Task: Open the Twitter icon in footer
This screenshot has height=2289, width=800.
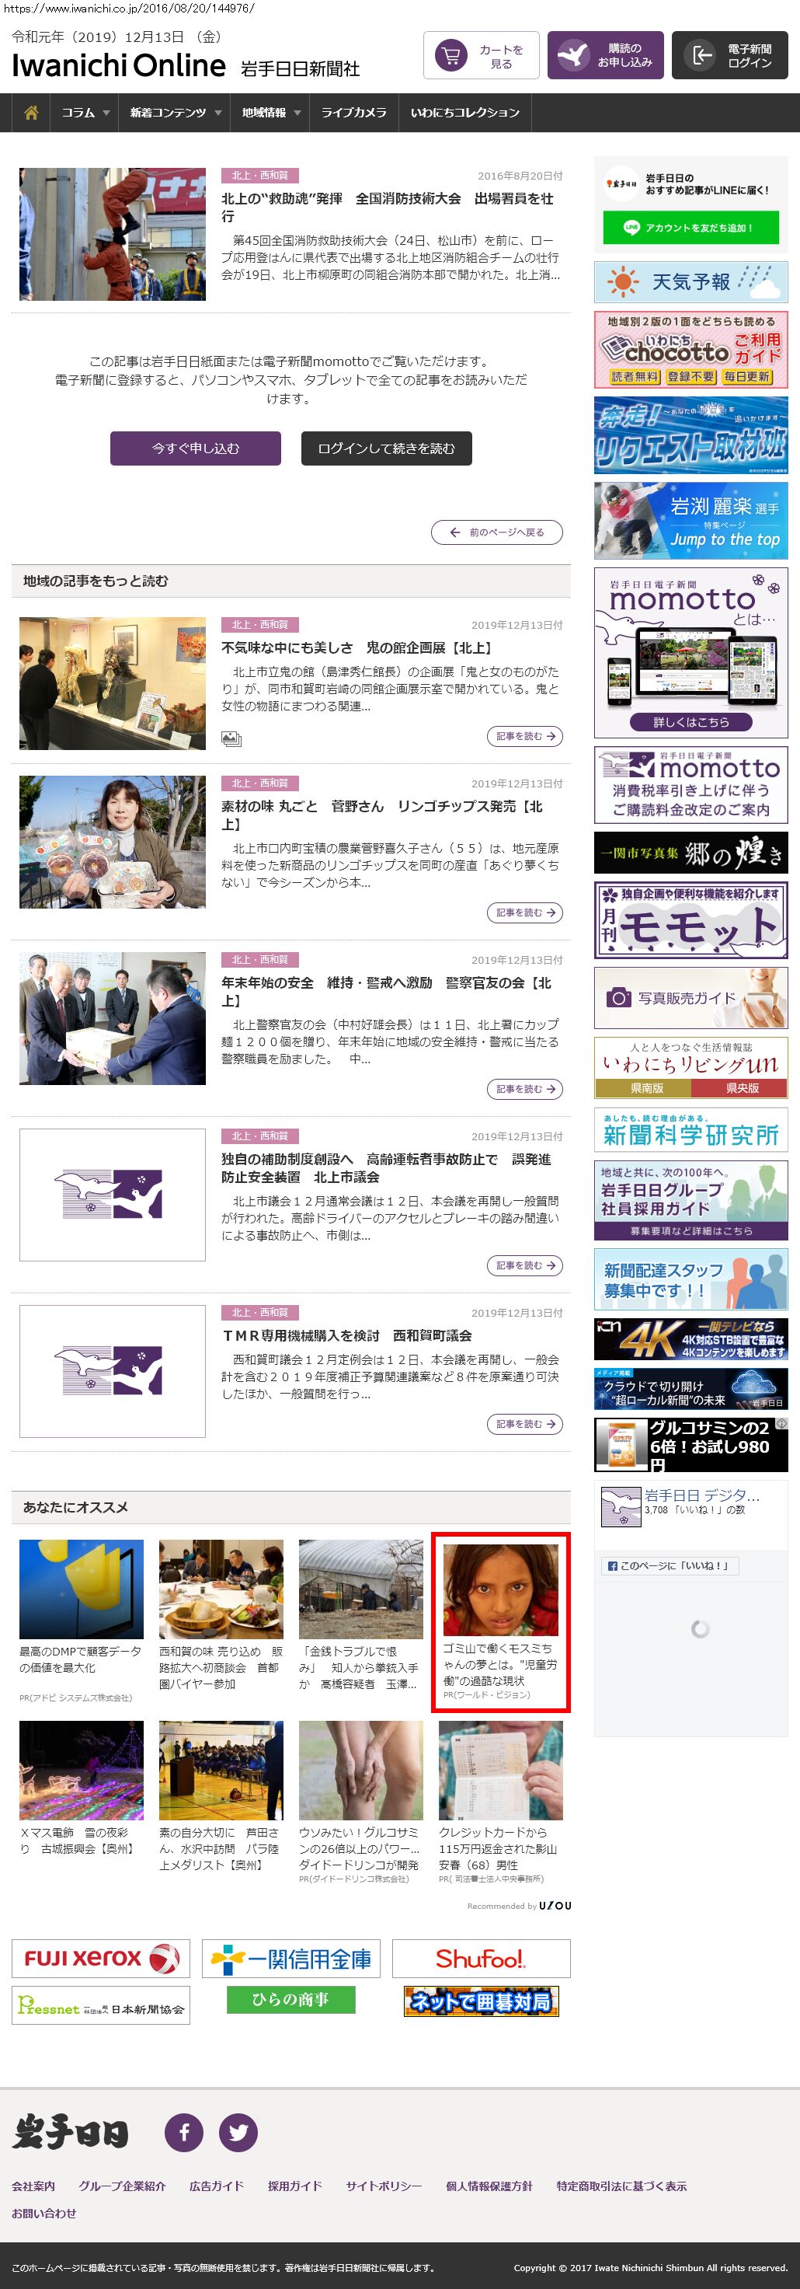Action: tap(238, 2132)
